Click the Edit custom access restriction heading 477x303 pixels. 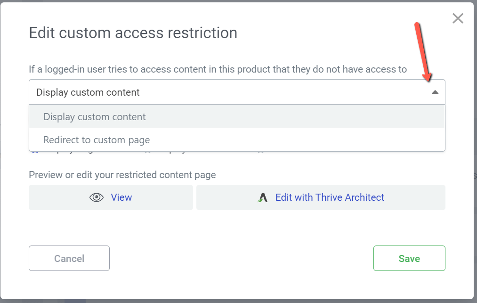click(133, 33)
